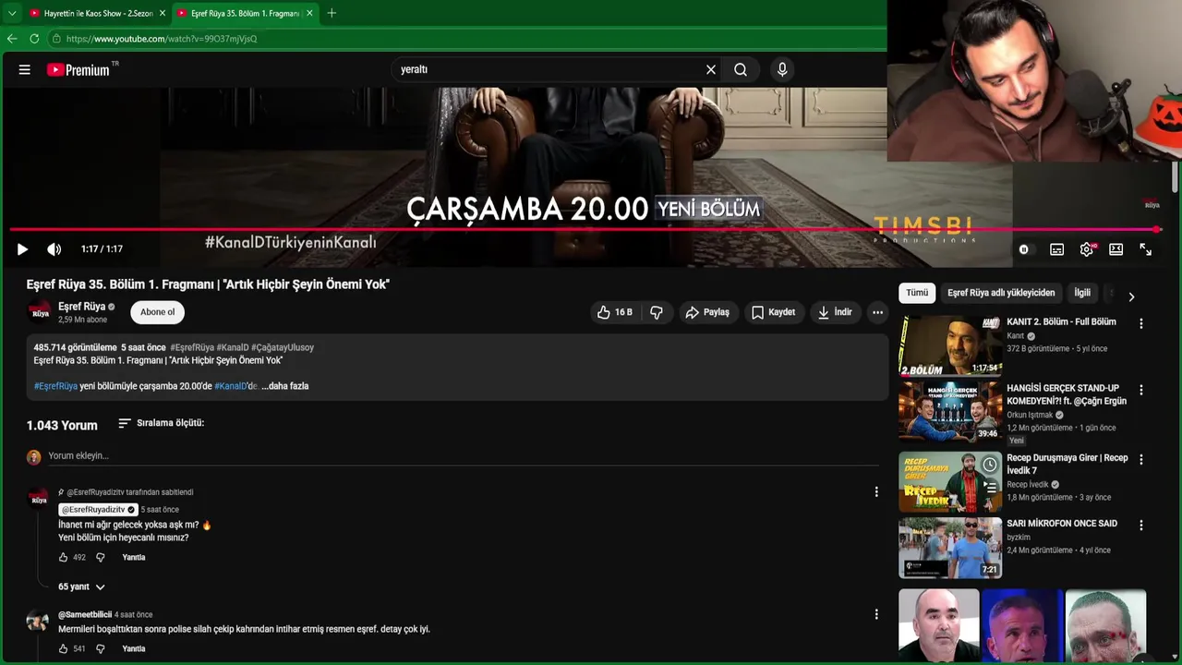Click the youtube.com address bar URL

(x=162, y=39)
